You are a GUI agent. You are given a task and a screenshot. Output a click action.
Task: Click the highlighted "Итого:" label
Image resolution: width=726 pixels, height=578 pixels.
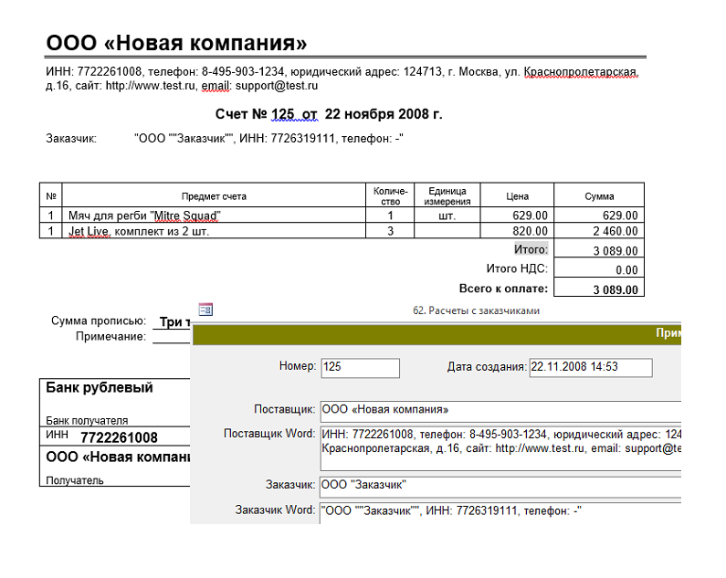click(x=531, y=249)
